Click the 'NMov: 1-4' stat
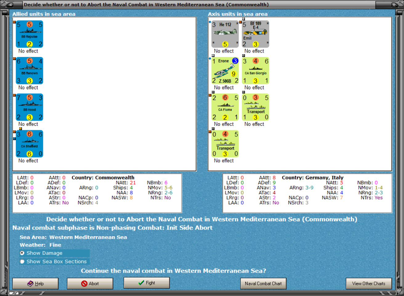This screenshot has height=296, width=404. pos(370,188)
